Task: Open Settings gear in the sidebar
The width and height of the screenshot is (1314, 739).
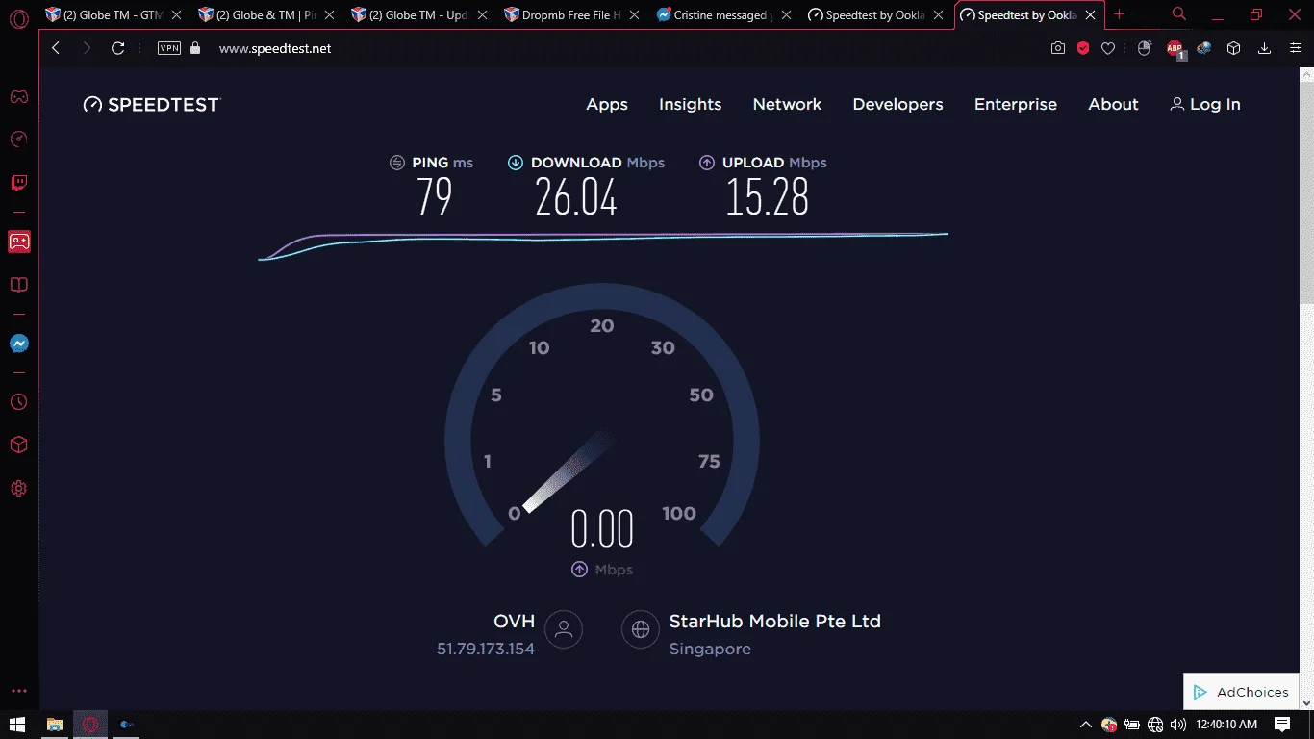Action: pos(18,489)
